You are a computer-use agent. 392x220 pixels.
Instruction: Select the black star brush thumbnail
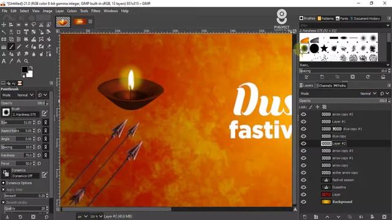(x=324, y=48)
